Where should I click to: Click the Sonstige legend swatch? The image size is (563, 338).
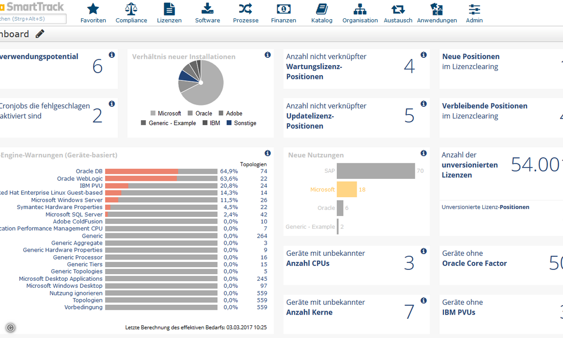(229, 123)
